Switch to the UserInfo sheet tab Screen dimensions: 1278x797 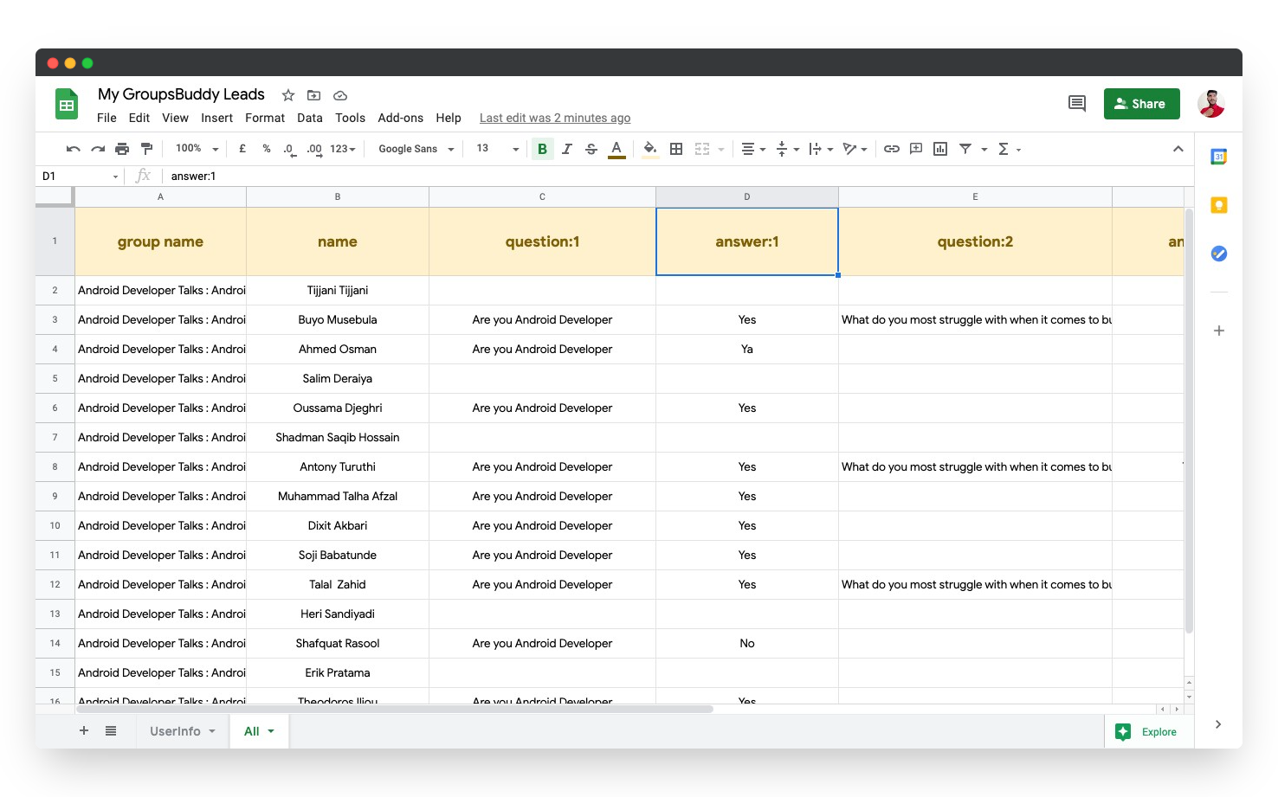click(x=176, y=731)
